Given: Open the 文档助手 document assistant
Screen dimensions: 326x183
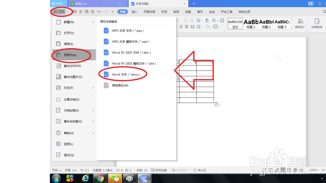Looking at the screenshot, I should click(317, 23).
